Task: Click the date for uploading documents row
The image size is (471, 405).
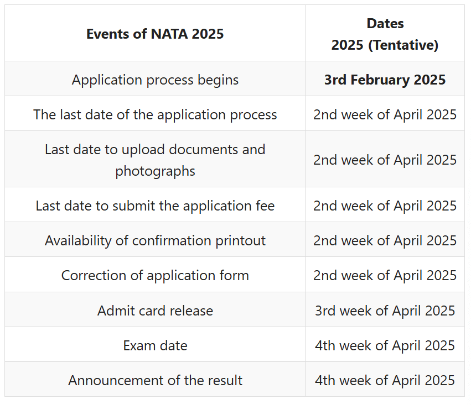Action: [385, 160]
